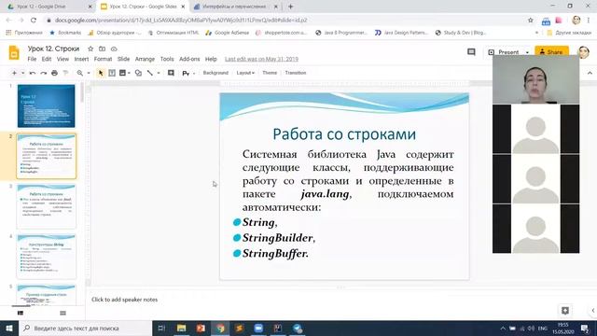This screenshot has height=336, width=597.
Task: Collapse the toolbar with the chevron arrow
Action: pos(590,73)
